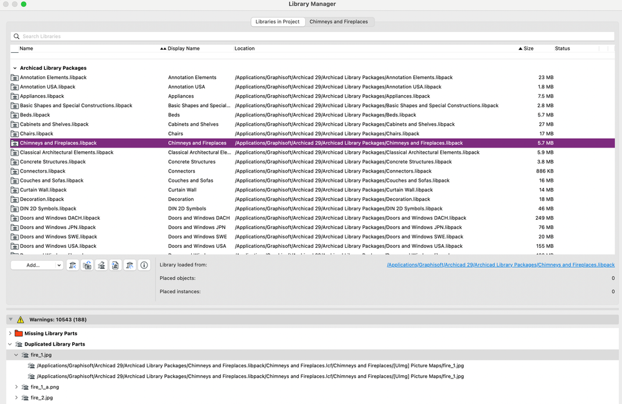
Task: Collapse the Archicad Library Packages group
Action: (15, 68)
